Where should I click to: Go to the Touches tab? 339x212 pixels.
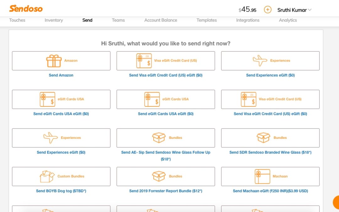[x=17, y=20]
